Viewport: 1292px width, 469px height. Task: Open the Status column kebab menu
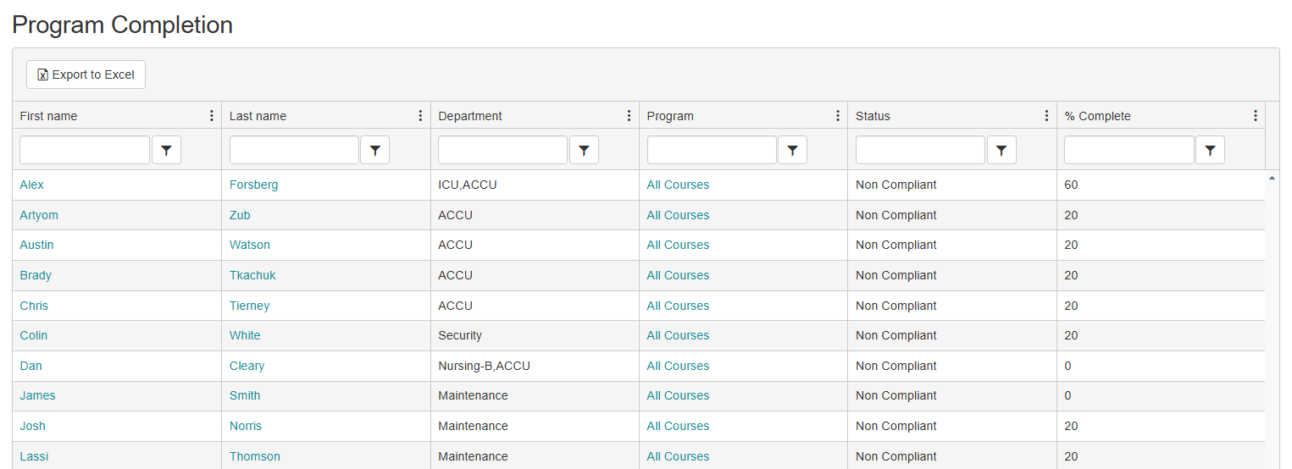coord(1046,116)
